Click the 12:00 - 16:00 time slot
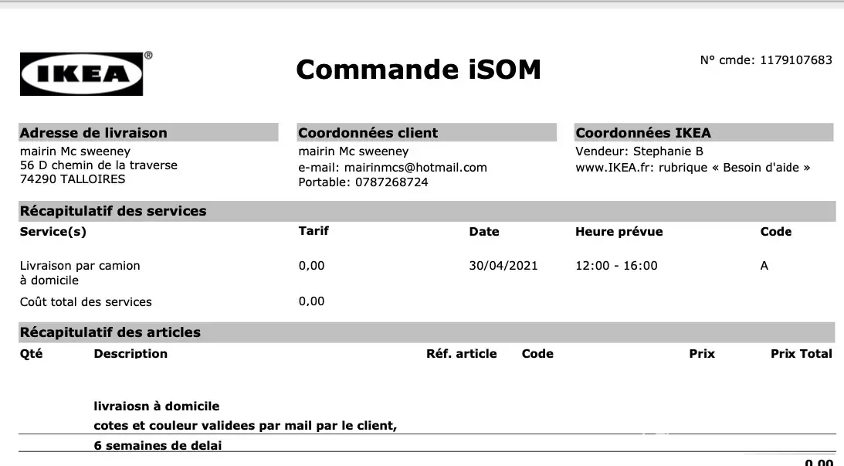 (x=616, y=266)
